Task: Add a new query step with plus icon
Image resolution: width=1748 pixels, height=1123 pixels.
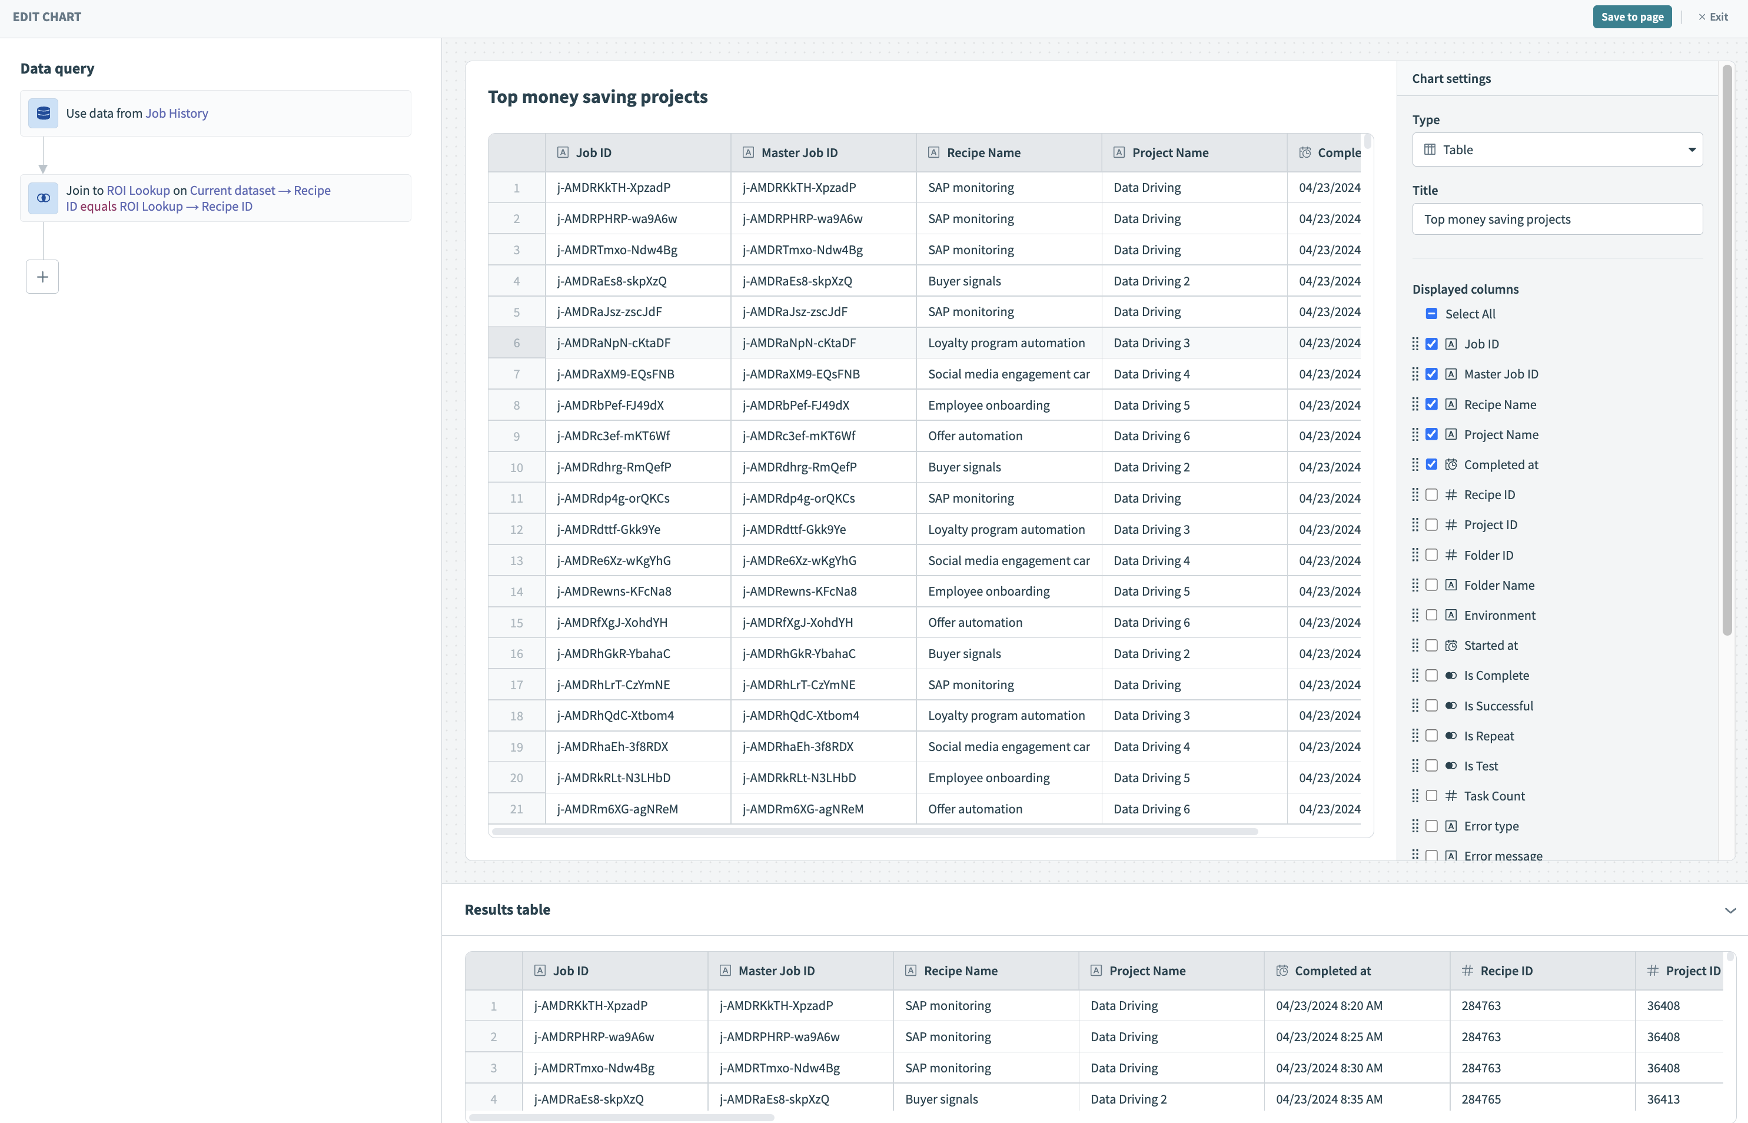Action: point(42,277)
